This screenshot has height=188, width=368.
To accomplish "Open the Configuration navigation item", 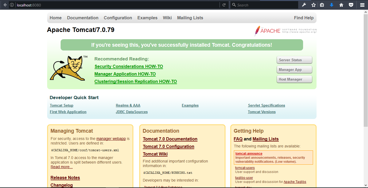I will (118, 18).
